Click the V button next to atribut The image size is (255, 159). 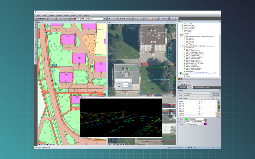click(x=211, y=98)
